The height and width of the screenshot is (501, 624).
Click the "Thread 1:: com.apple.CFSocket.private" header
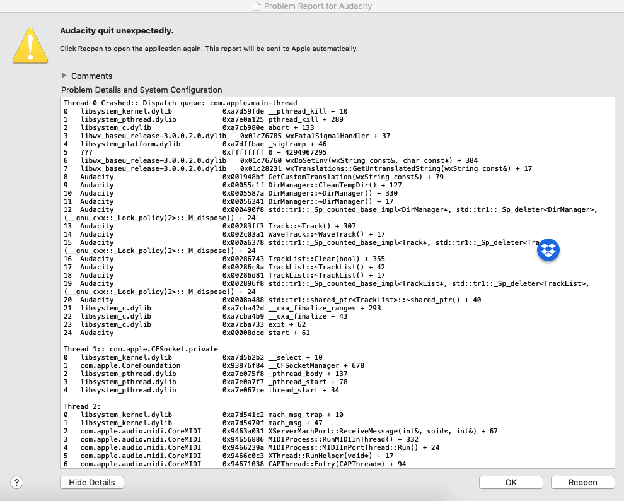(141, 350)
